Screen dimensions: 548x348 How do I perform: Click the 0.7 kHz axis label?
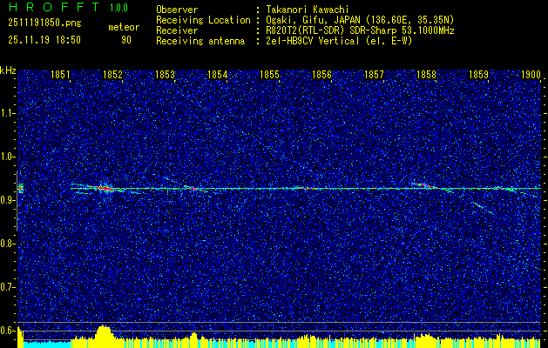[8, 287]
